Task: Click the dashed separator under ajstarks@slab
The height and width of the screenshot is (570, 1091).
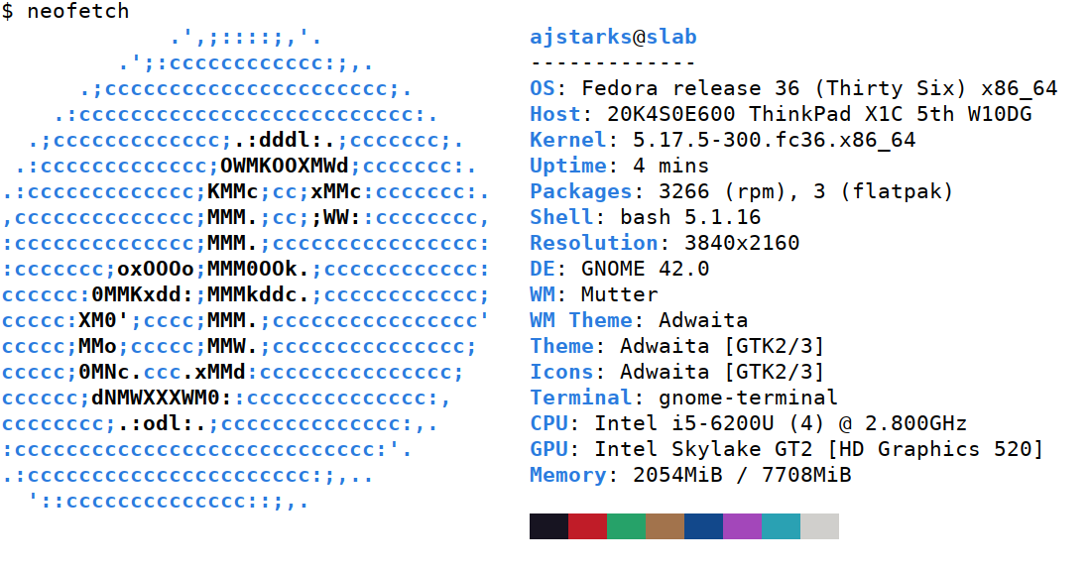Action: point(613,62)
